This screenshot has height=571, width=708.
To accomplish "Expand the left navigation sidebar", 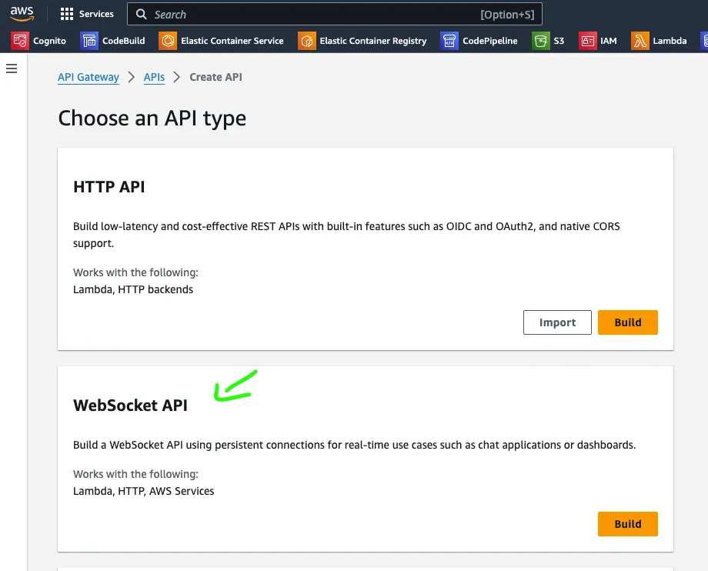I will coord(12,68).
